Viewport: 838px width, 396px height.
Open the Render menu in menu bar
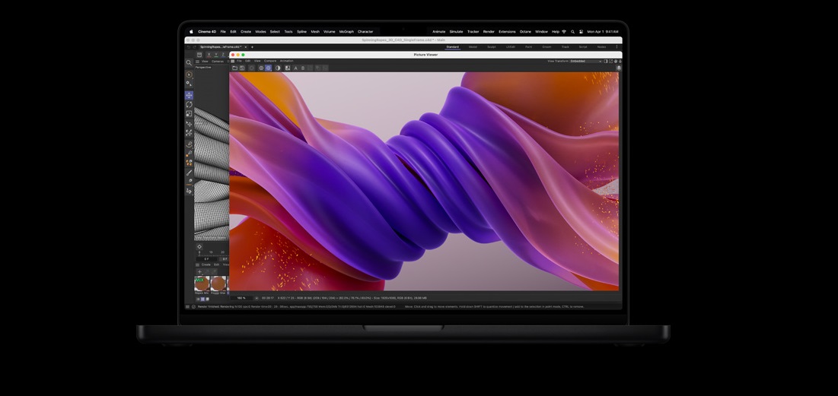[489, 31]
